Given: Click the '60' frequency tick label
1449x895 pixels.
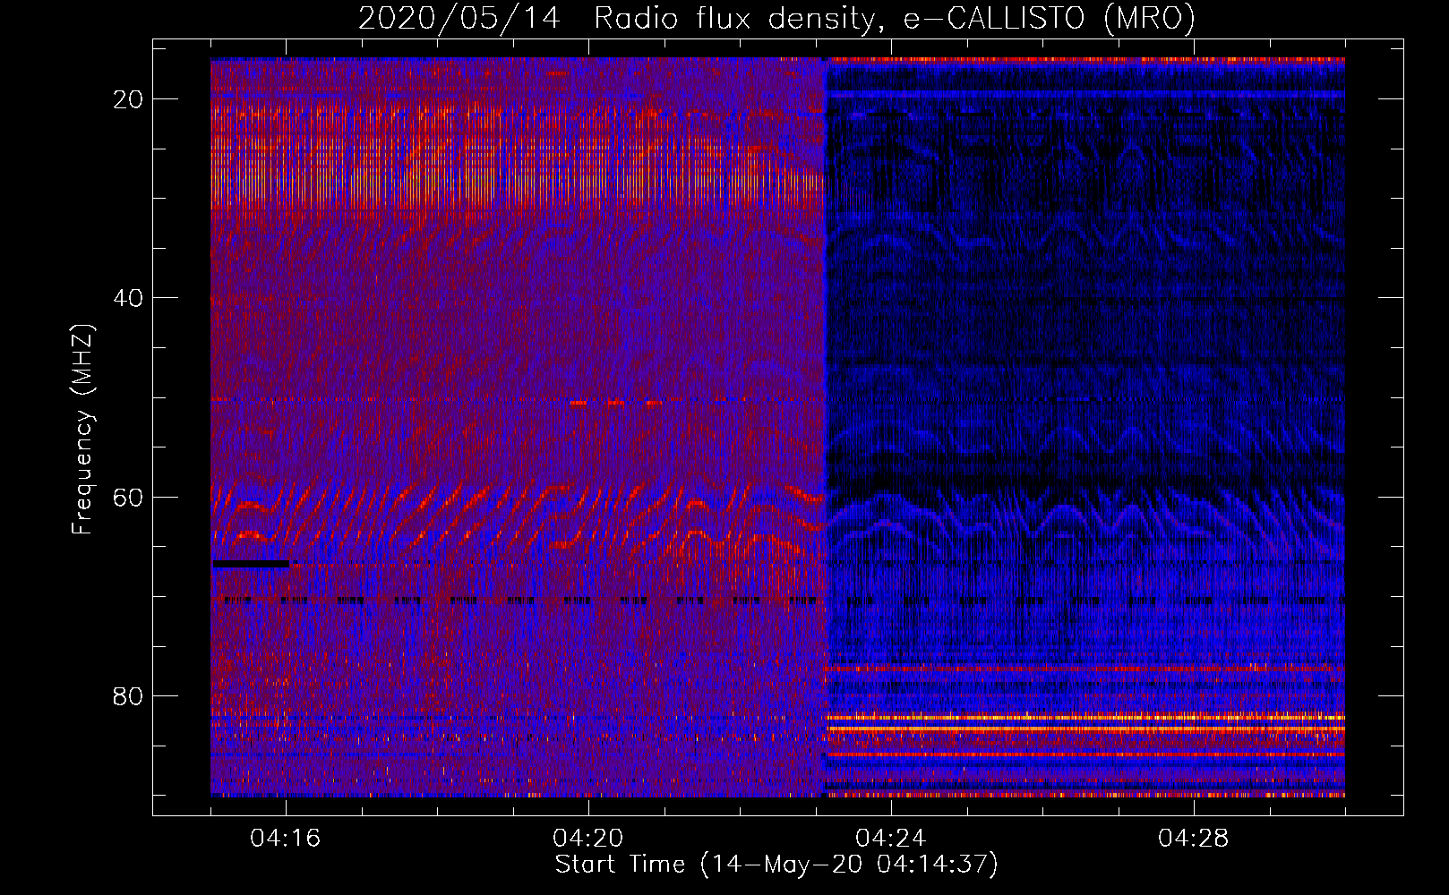Looking at the screenshot, I should click(129, 497).
